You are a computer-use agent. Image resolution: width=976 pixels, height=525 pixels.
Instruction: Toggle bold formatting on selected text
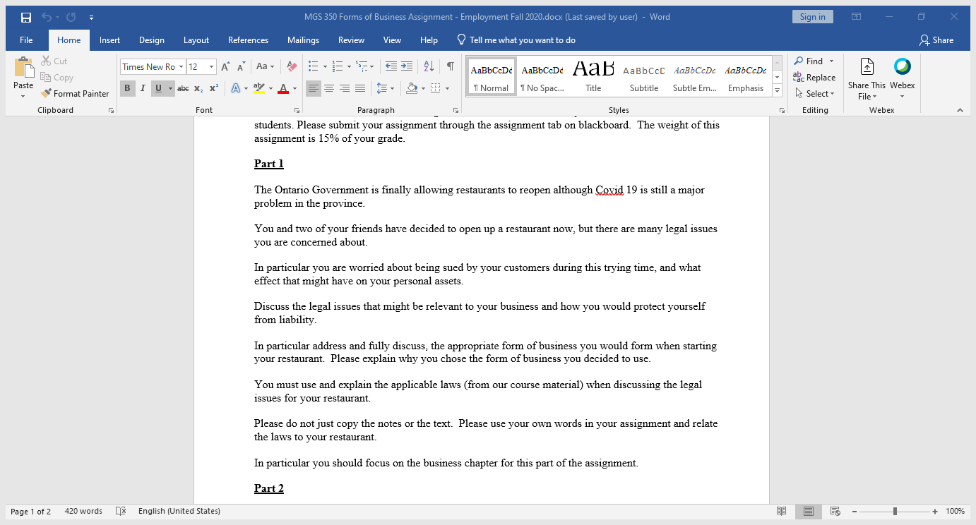[x=127, y=88]
